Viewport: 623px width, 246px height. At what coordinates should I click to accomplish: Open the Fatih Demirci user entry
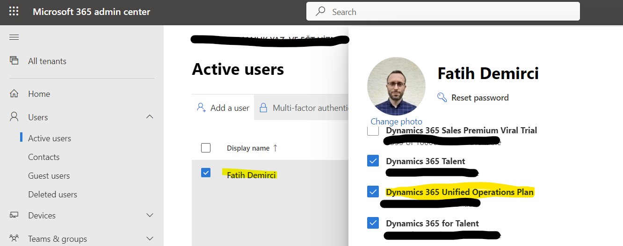[x=252, y=175]
